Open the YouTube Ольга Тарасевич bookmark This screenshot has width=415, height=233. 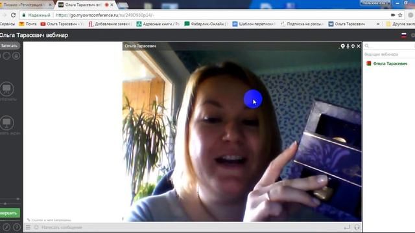pyautogui.click(x=62, y=24)
